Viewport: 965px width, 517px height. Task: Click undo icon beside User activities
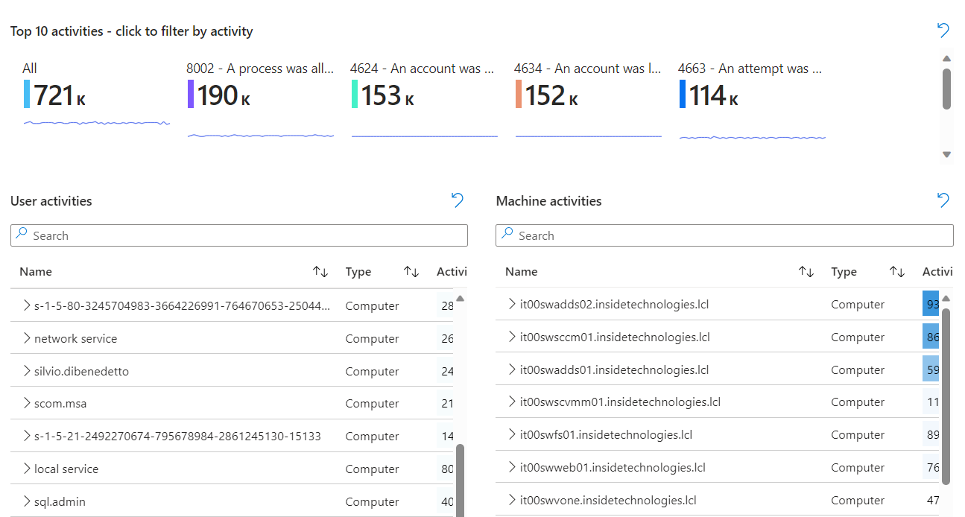pyautogui.click(x=458, y=200)
